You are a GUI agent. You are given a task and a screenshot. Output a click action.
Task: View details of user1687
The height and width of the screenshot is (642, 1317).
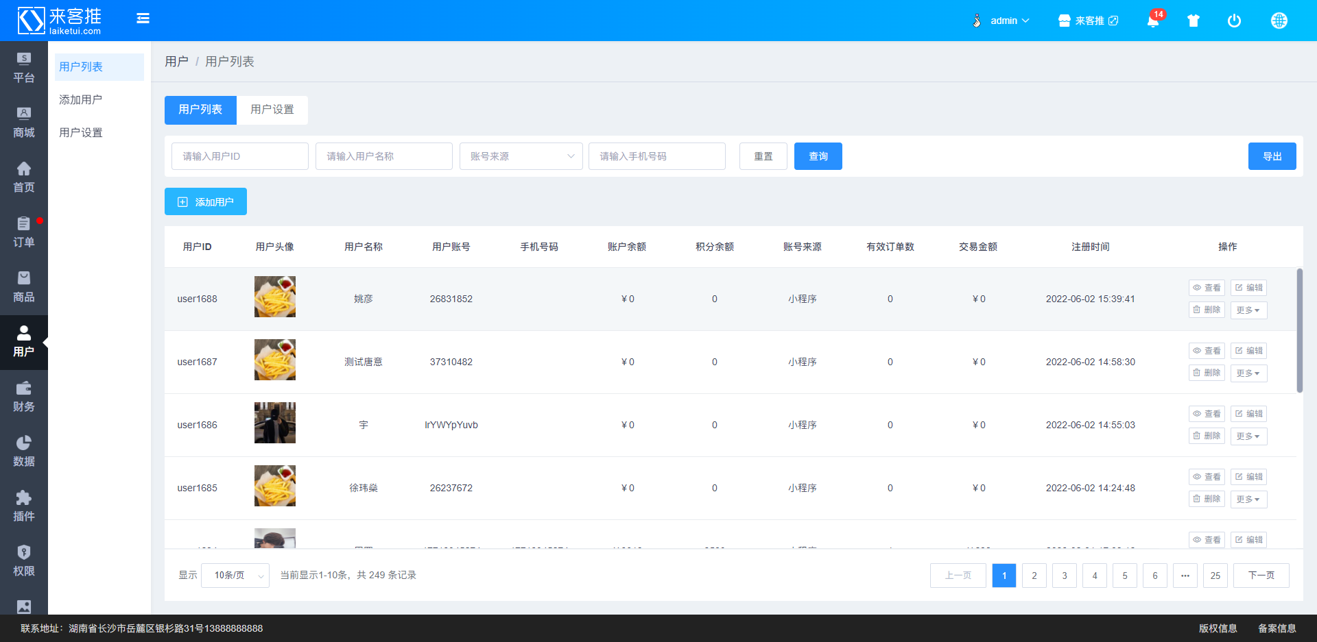click(1207, 351)
